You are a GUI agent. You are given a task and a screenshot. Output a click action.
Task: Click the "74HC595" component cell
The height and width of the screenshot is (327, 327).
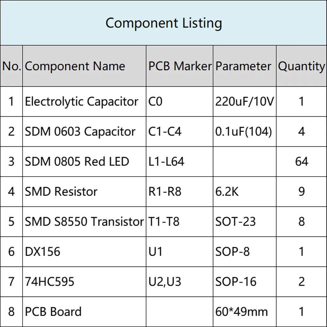pyautogui.click(x=49, y=282)
